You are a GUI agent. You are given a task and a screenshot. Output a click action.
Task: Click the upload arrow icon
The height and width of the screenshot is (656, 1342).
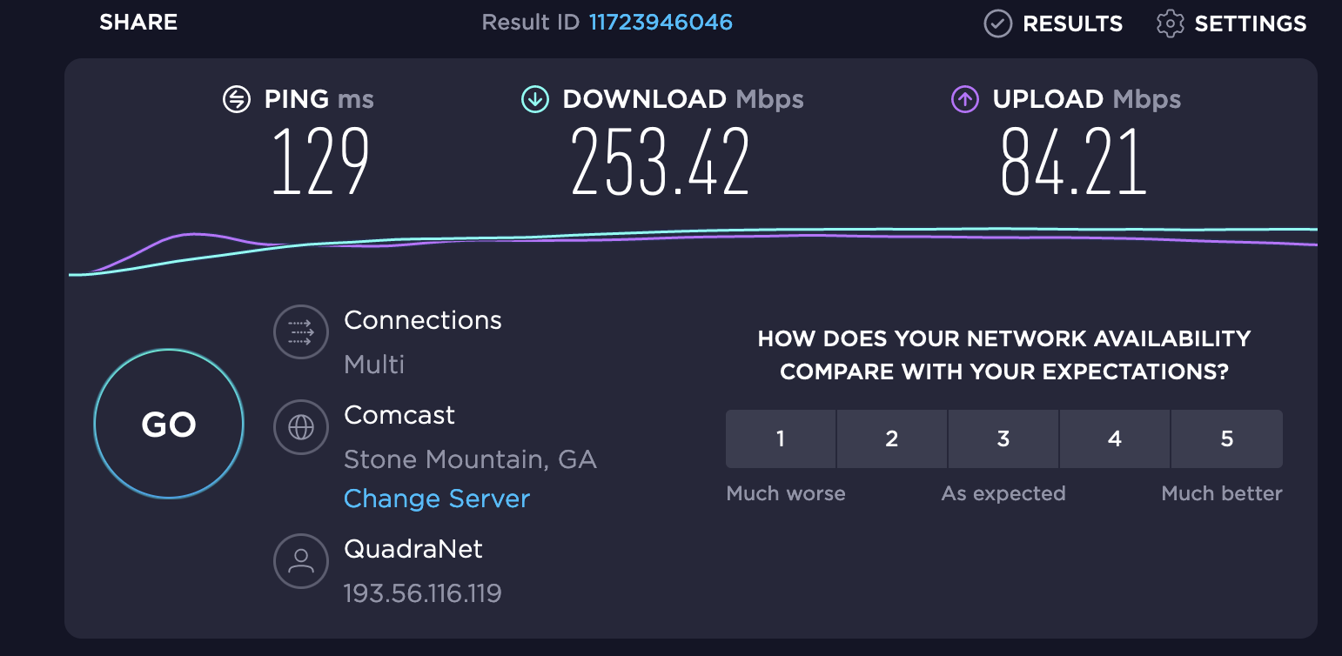coord(963,100)
